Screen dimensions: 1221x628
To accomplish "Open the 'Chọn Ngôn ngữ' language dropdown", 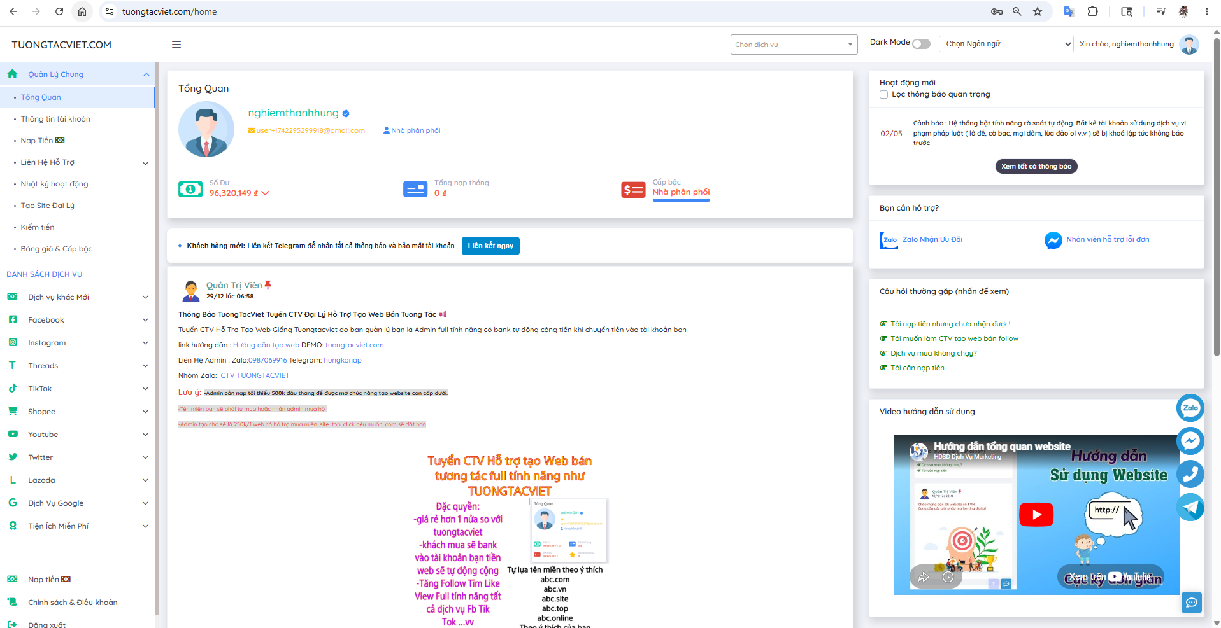I will (x=1006, y=44).
